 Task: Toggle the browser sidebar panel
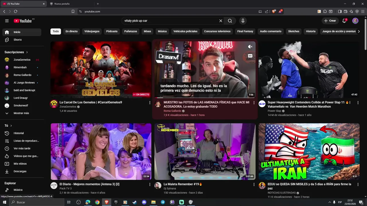point(340,11)
